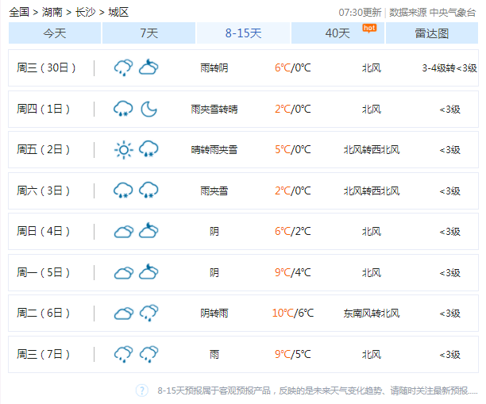This screenshot has width=486, height=404.
Task: Click the 城区 breadcrumb link
Action: 118,13
